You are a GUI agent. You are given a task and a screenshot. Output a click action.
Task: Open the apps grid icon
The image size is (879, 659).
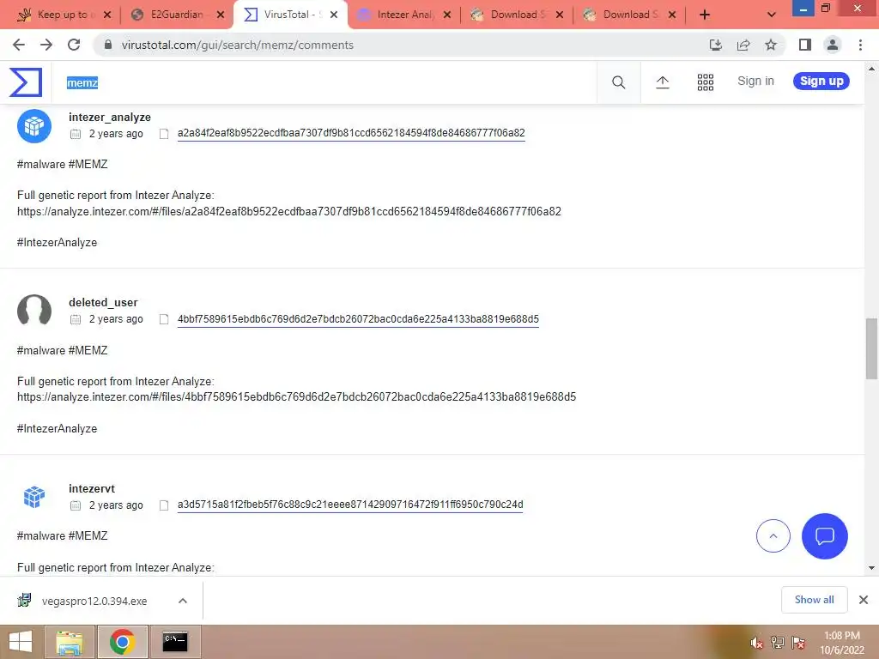[x=706, y=82]
